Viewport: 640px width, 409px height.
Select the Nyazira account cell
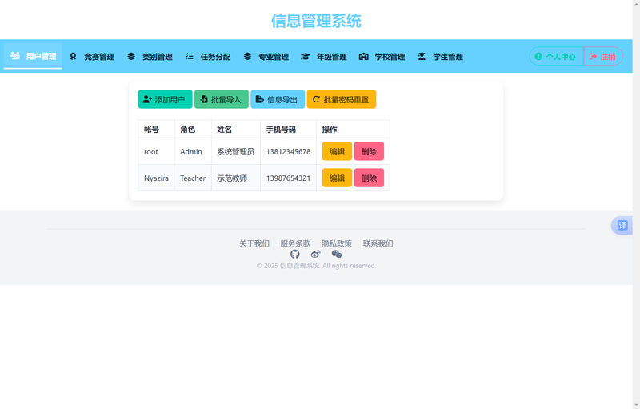156,178
